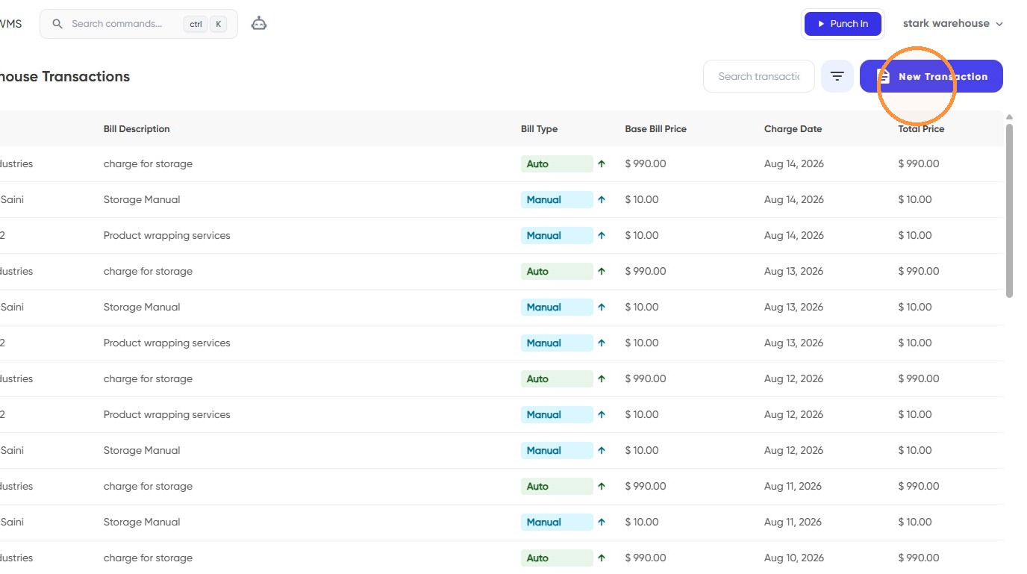The width and height of the screenshot is (1027, 574).
Task: Click up arrow in Aug 14 charge for storage row
Action: tap(602, 163)
